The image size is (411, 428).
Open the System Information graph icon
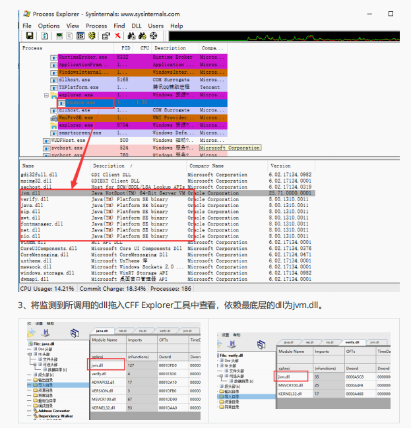point(59,36)
